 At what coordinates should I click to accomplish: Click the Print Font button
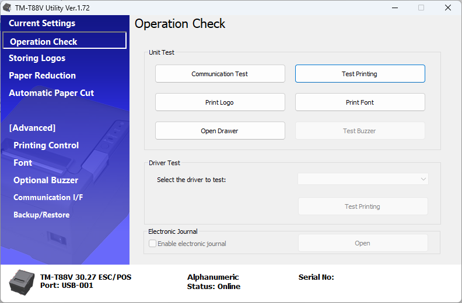point(360,102)
